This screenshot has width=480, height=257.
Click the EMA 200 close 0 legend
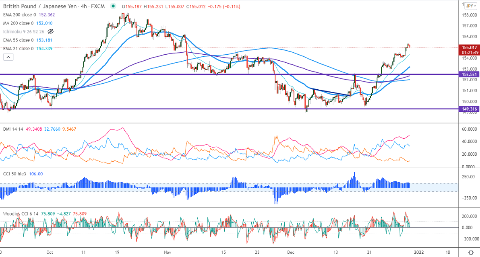point(20,14)
